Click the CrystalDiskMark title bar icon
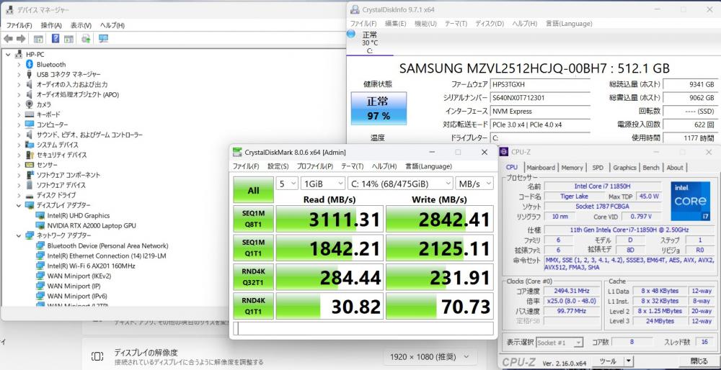This screenshot has width=721, height=370. (236, 152)
